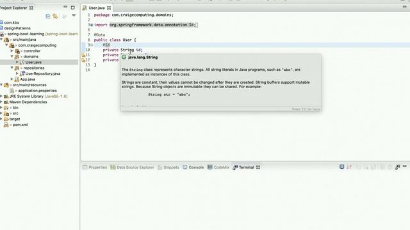Select UserRepository.java file

click(43, 73)
